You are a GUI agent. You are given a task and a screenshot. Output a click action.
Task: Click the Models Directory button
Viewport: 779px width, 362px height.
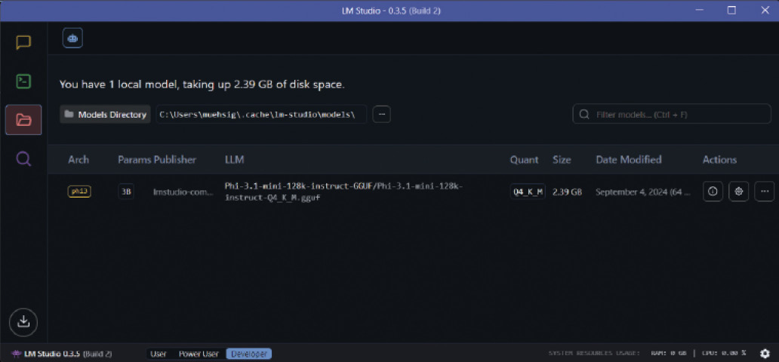coord(106,114)
